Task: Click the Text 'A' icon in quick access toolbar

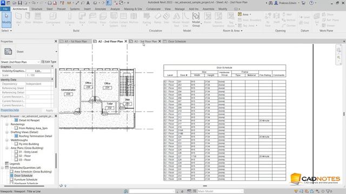Action: (88, 3)
